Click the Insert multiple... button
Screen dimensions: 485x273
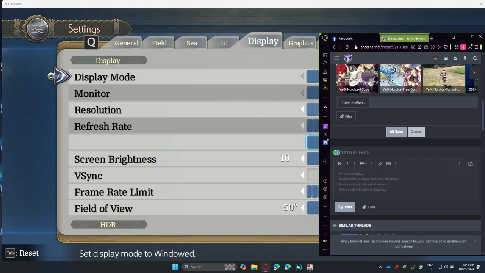[x=354, y=102]
